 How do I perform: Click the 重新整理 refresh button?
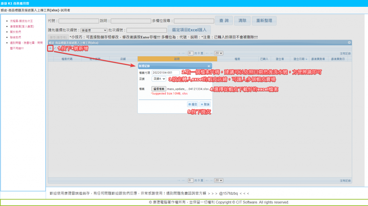(x=264, y=20)
